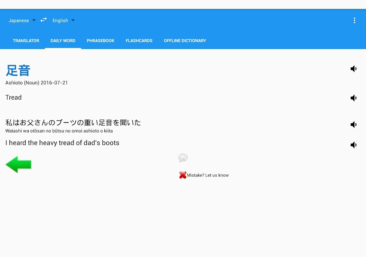
Task: Play audio for the word 足音
Action: click(353, 69)
